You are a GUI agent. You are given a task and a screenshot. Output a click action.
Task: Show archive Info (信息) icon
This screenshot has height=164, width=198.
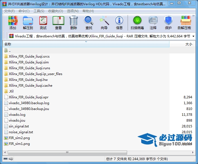(119, 20)
